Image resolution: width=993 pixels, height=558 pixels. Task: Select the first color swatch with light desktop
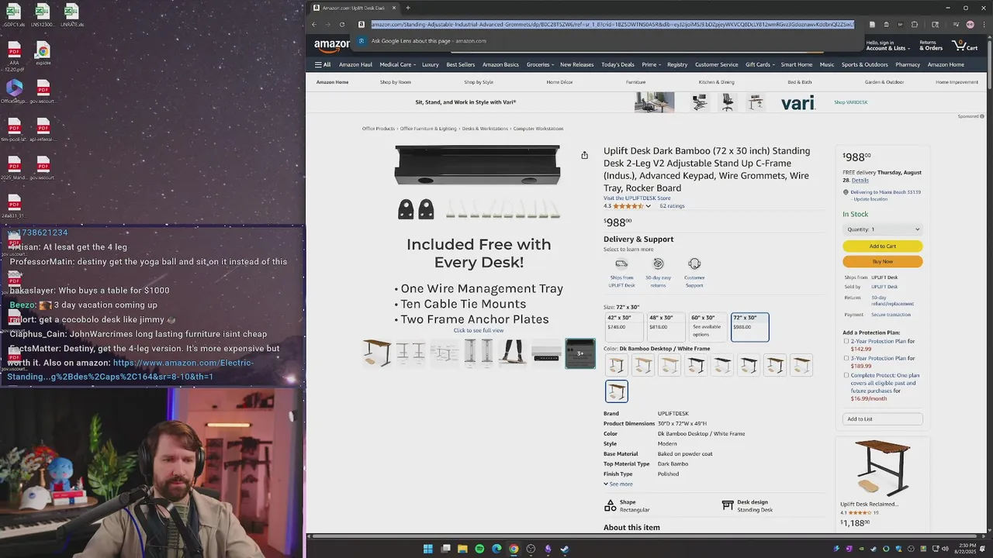point(617,365)
